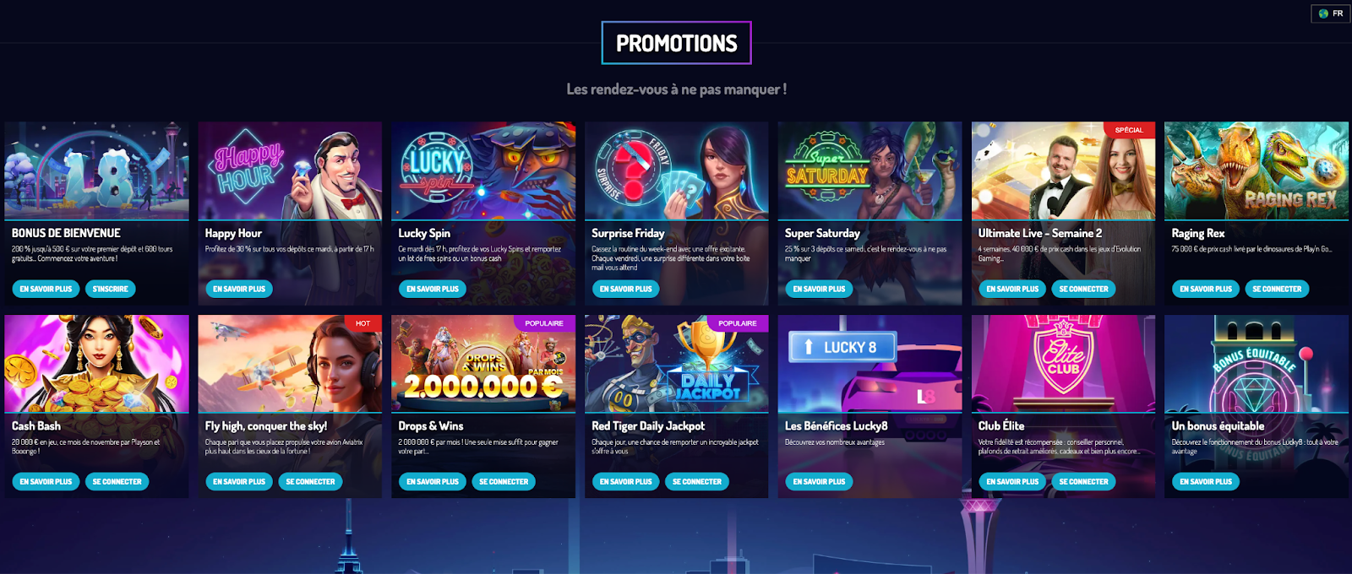Open the Lucky Spin promotion banner
Screen dimensions: 1352x574
click(483, 171)
